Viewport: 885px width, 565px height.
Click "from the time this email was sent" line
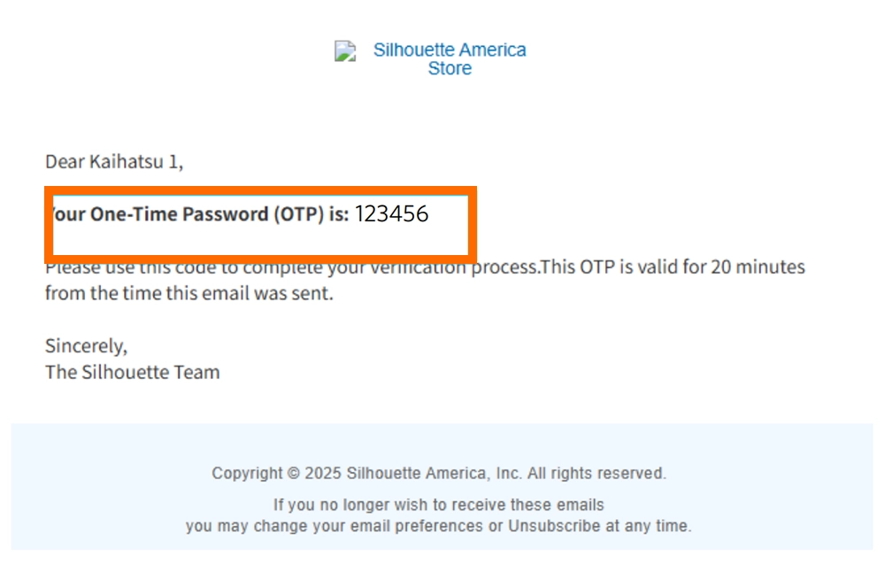[x=189, y=294]
